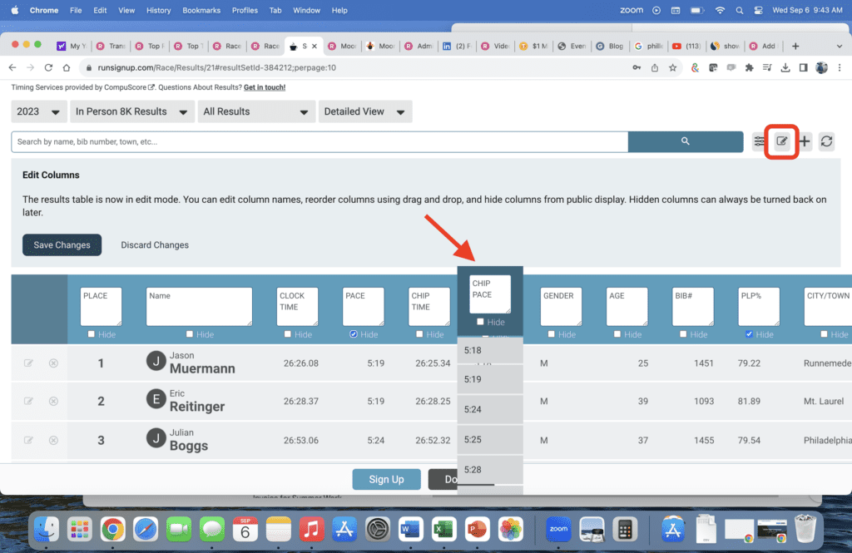Switch to the Admin browser tab
This screenshot has width=852, height=553.
click(419, 47)
